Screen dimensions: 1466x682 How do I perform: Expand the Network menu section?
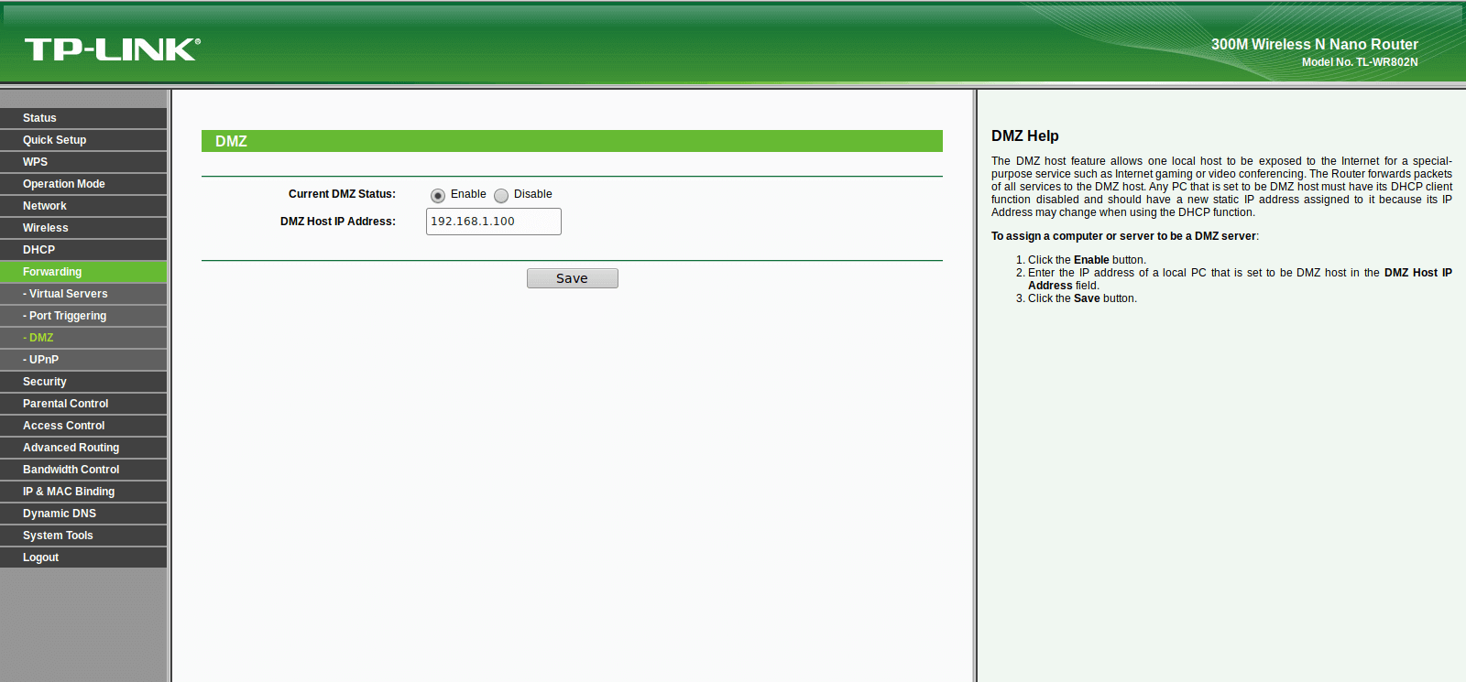(x=83, y=206)
